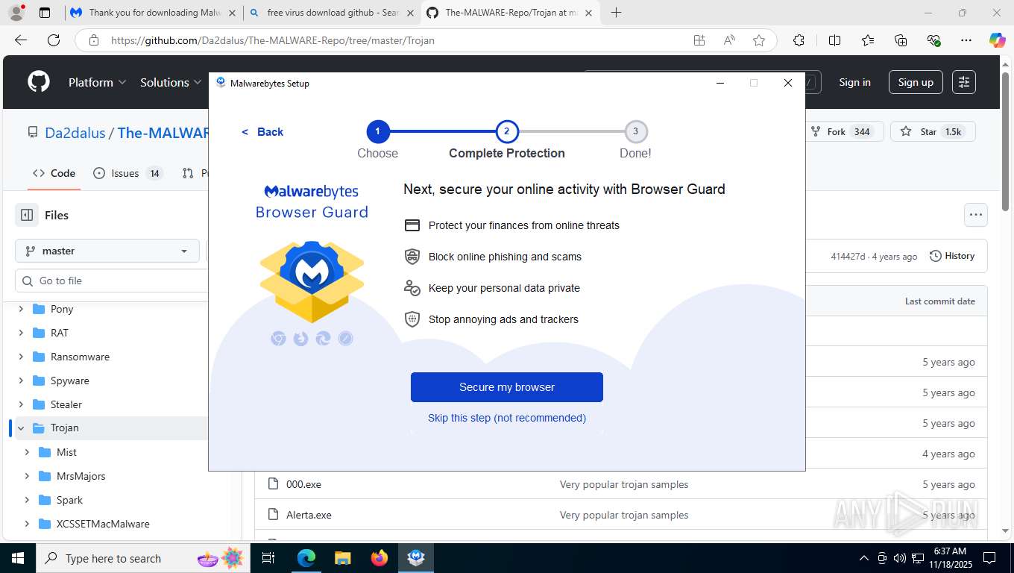Expand the Mist subfolder chevron
Screen dimensions: 1014x573
point(27,452)
